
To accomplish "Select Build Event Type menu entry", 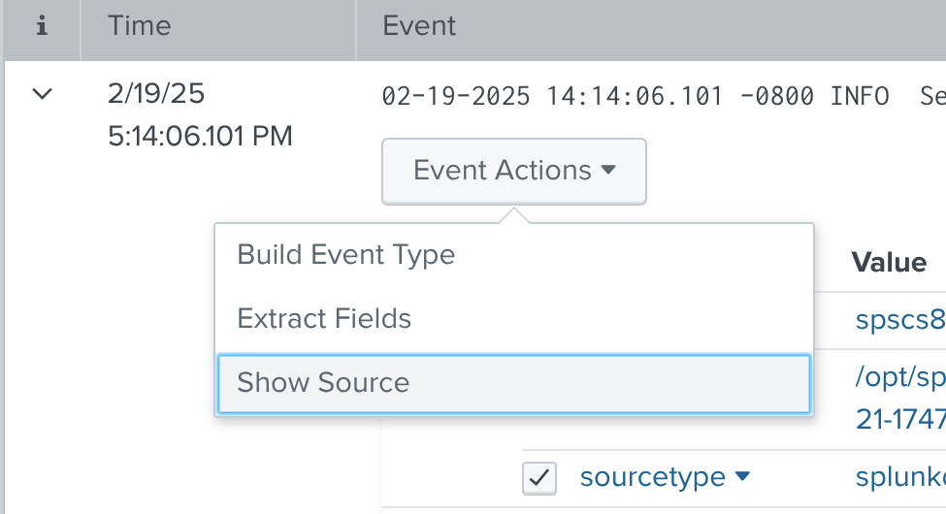I will pos(346,255).
